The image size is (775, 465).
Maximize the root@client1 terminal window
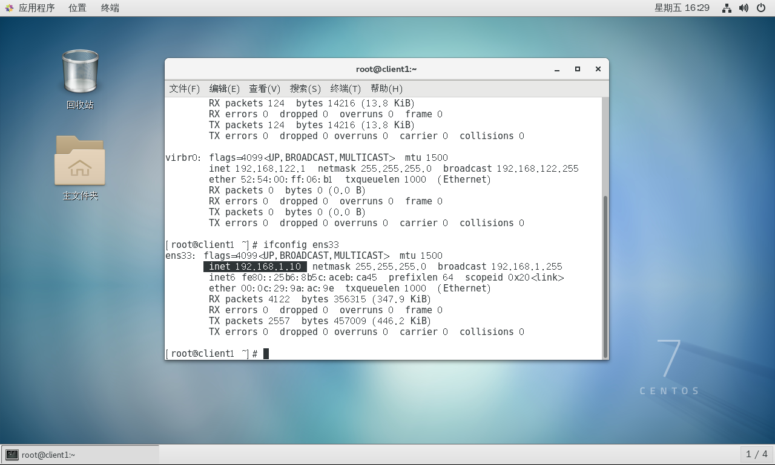[x=578, y=69]
